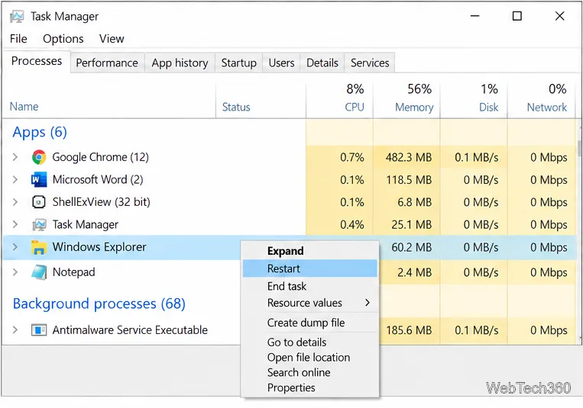This screenshot has height=408, width=583.
Task: Expand the Google Chrome process group
Action: [x=15, y=157]
